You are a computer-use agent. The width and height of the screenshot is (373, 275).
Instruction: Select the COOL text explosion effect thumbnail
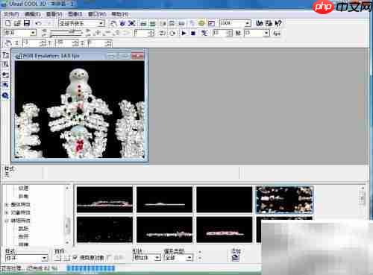tap(224, 230)
